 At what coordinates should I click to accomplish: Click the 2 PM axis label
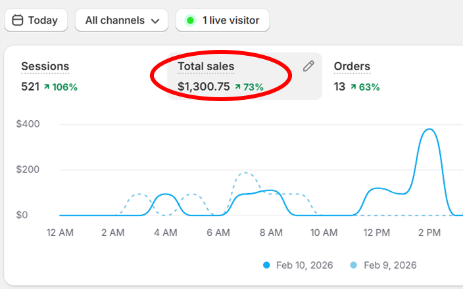(x=429, y=233)
